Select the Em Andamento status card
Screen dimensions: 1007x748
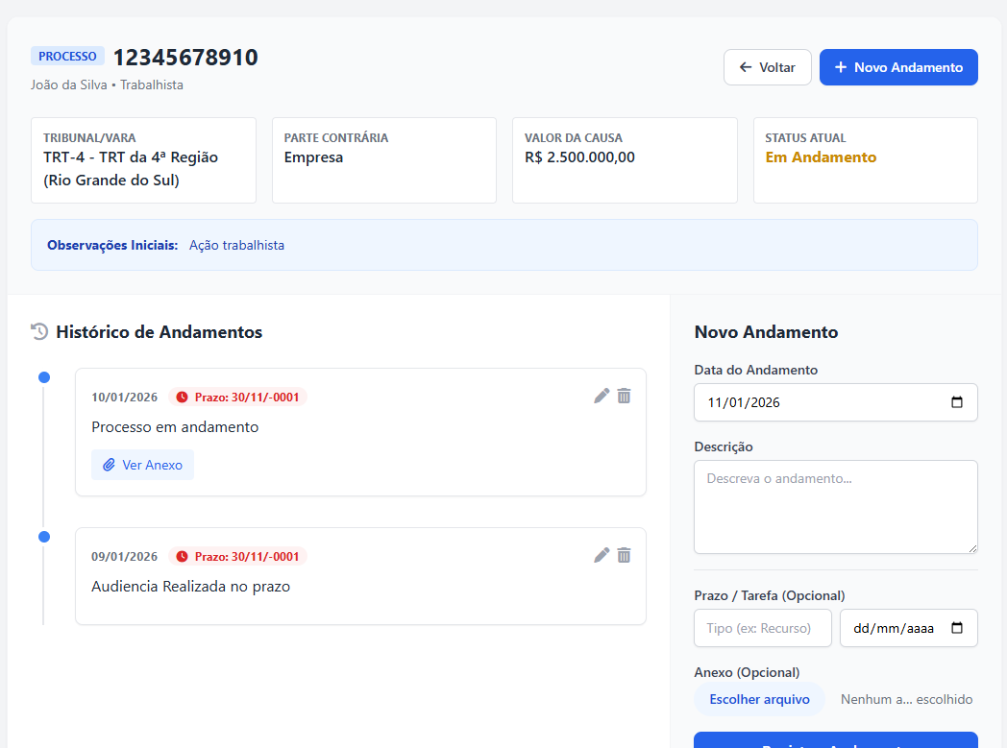pos(865,159)
